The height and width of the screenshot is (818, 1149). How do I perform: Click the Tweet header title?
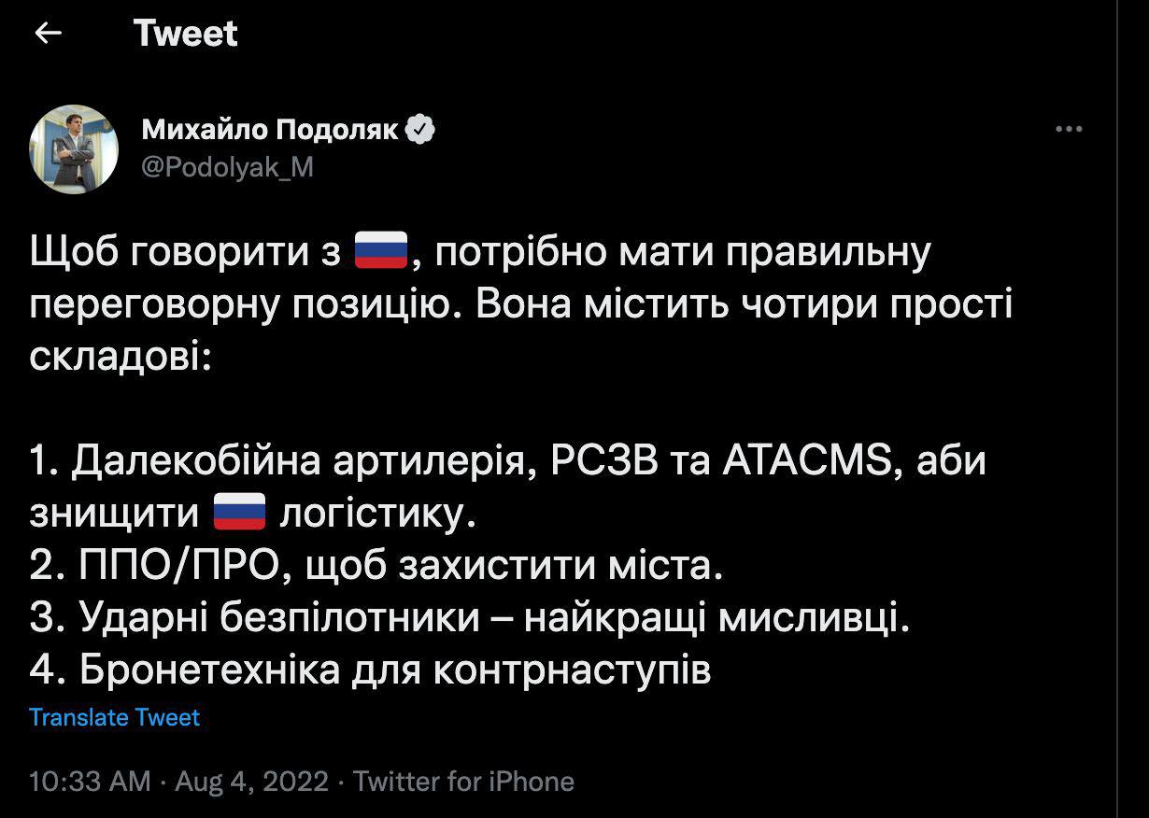[185, 34]
